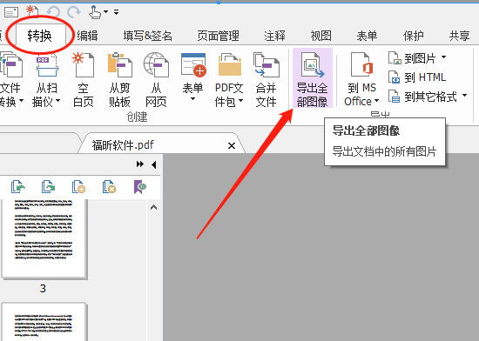
Task: Expand the 到 MS Office dropdown arrow
Action: pos(376,101)
